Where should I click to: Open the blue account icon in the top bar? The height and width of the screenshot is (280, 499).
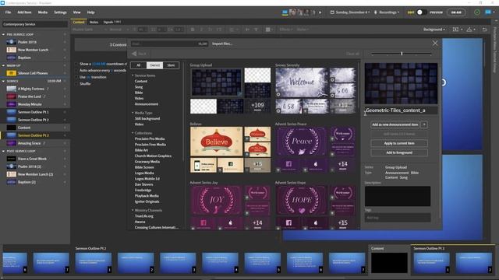pos(488,12)
